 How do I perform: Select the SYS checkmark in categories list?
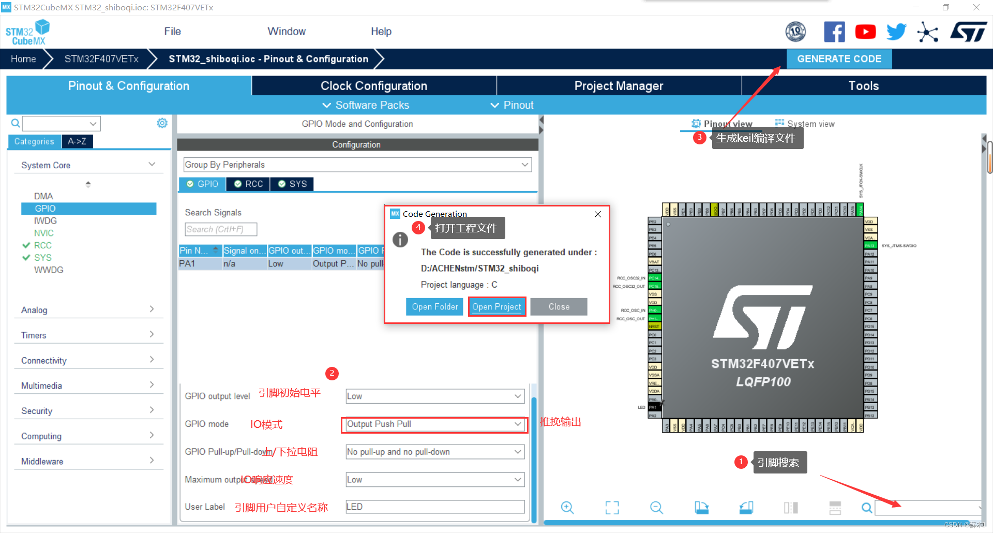pyautogui.click(x=27, y=257)
